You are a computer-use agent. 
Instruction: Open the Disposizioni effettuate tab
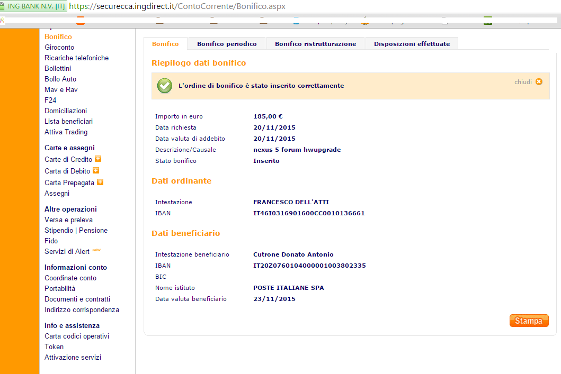pyautogui.click(x=412, y=44)
